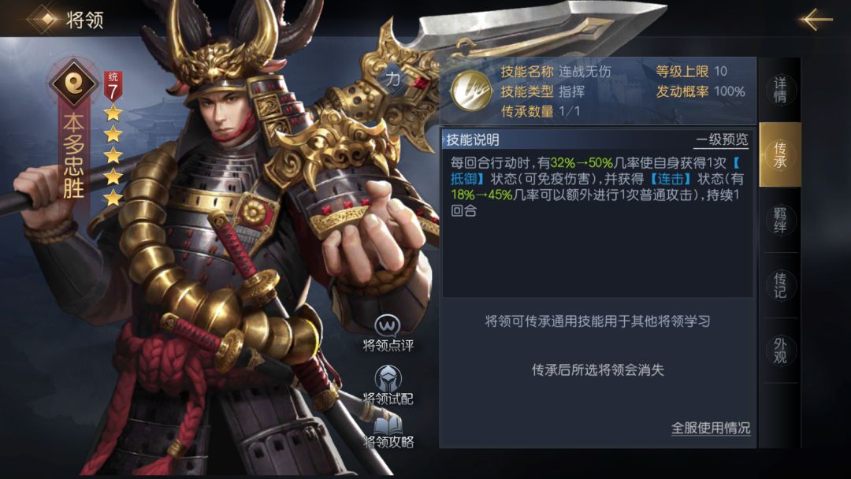Open 将领点评 chat bubble icon
The height and width of the screenshot is (479, 851).
(388, 326)
